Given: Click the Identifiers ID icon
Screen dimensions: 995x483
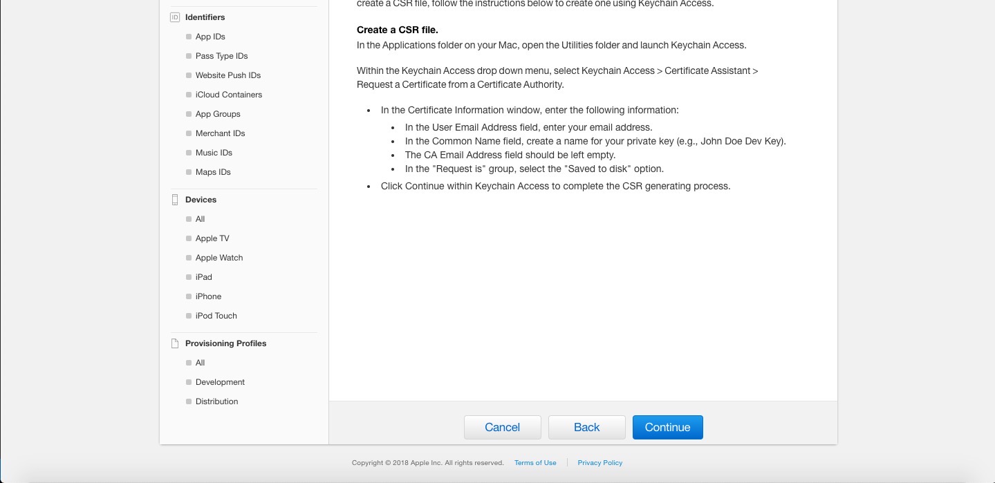Looking at the screenshot, I should 175,17.
